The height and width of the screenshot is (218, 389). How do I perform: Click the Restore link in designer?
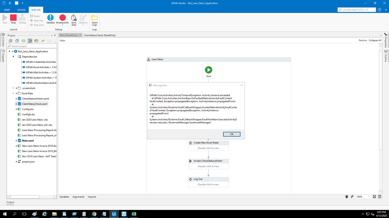click(x=362, y=40)
